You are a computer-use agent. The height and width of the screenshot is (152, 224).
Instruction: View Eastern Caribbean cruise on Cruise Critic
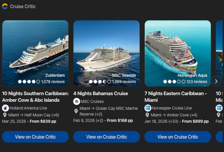coord(178,137)
